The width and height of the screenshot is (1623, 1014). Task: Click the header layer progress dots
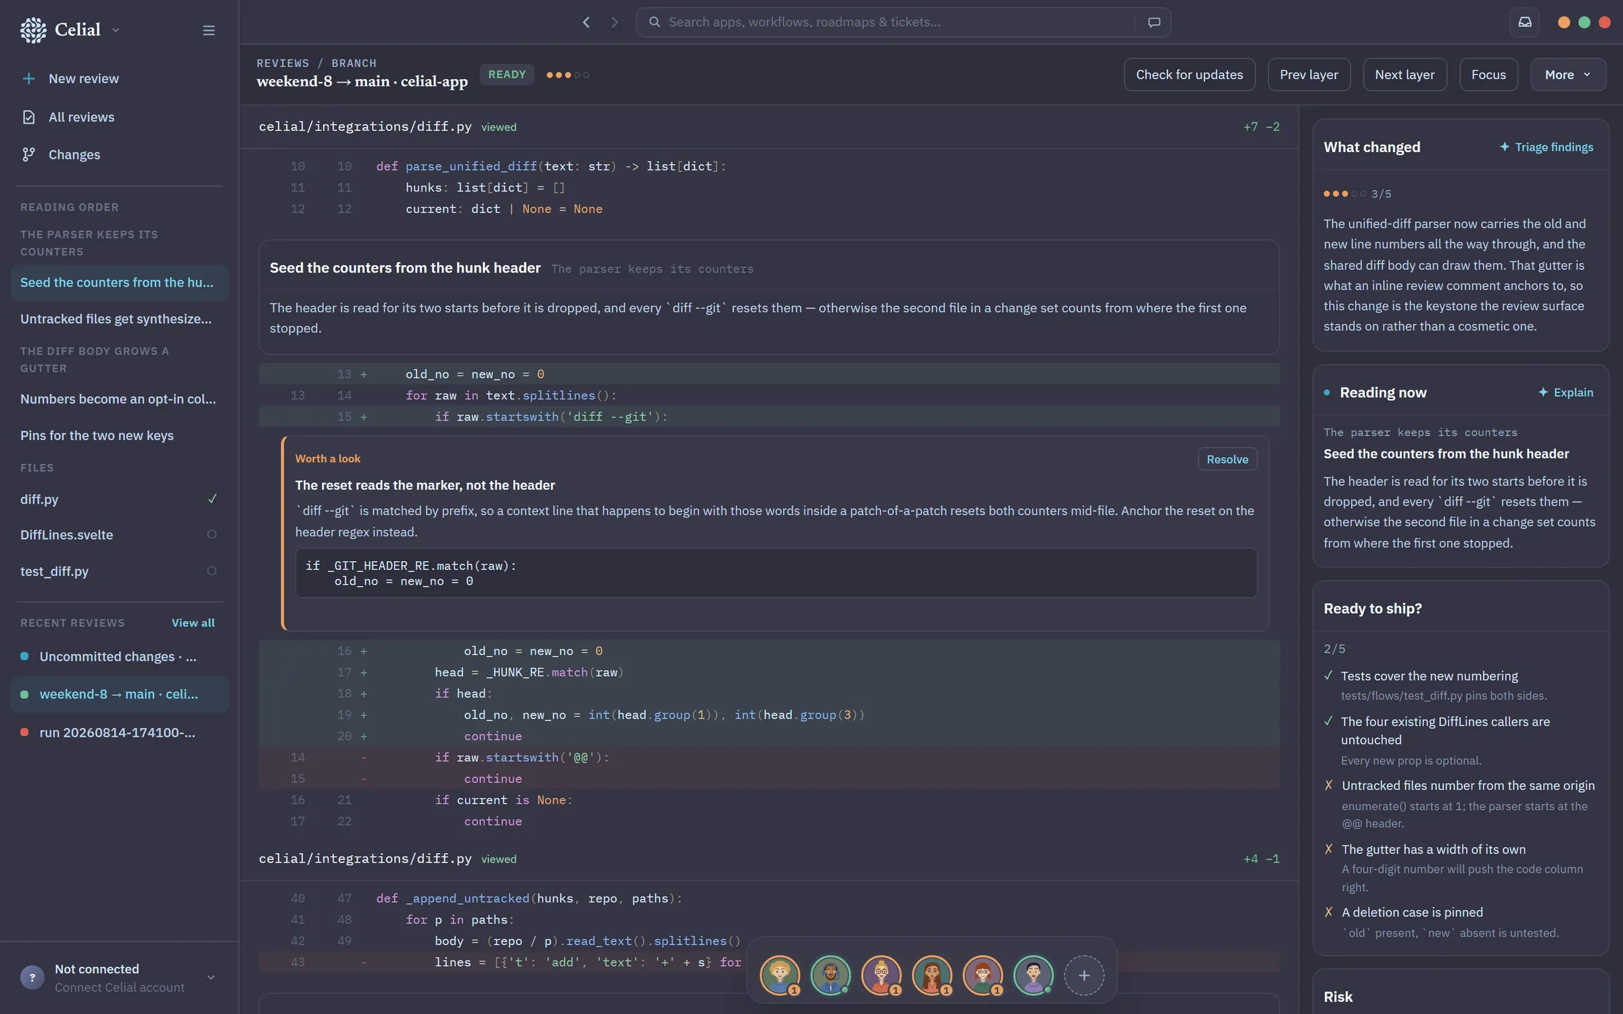pyautogui.click(x=568, y=75)
